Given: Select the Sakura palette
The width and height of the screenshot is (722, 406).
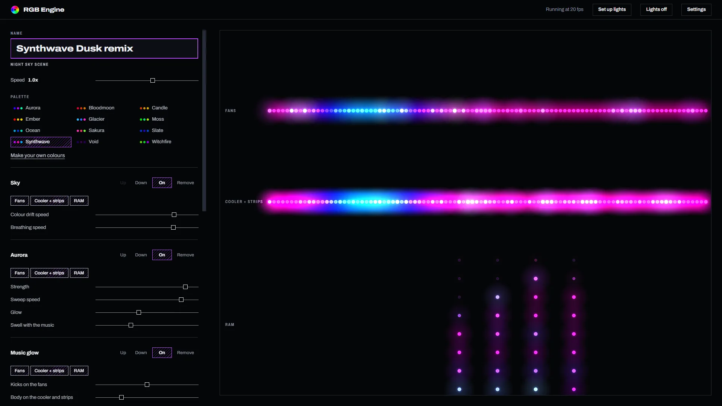Looking at the screenshot, I should click(x=104, y=130).
